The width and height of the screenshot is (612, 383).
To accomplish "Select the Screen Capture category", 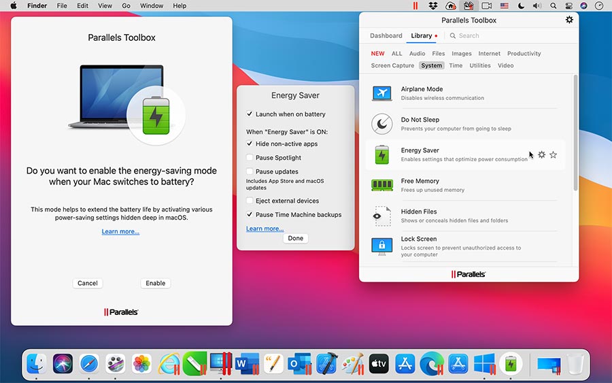I will [x=392, y=66].
